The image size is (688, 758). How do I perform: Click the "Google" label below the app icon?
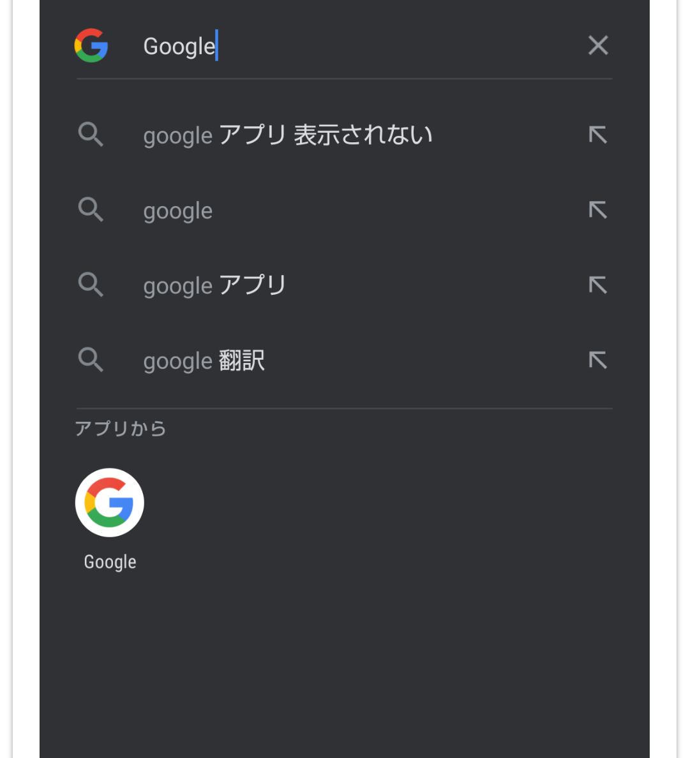(110, 562)
